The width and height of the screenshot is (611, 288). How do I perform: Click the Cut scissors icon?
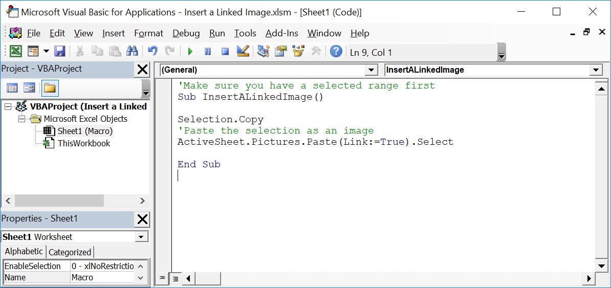pyautogui.click(x=79, y=51)
